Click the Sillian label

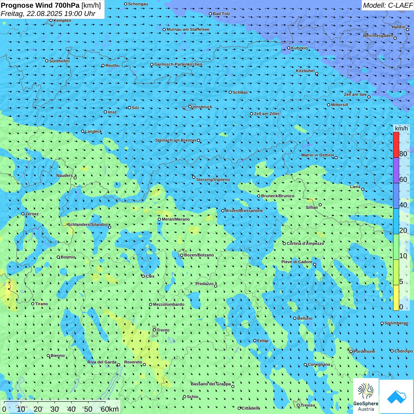[x=312, y=207]
